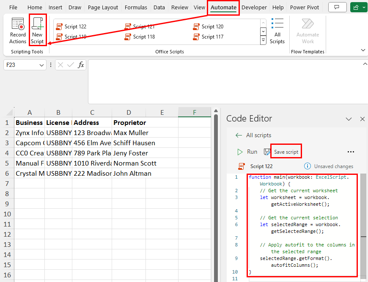The height and width of the screenshot is (282, 368).
Task: Switch to the Formulas tab
Action: tap(136, 8)
